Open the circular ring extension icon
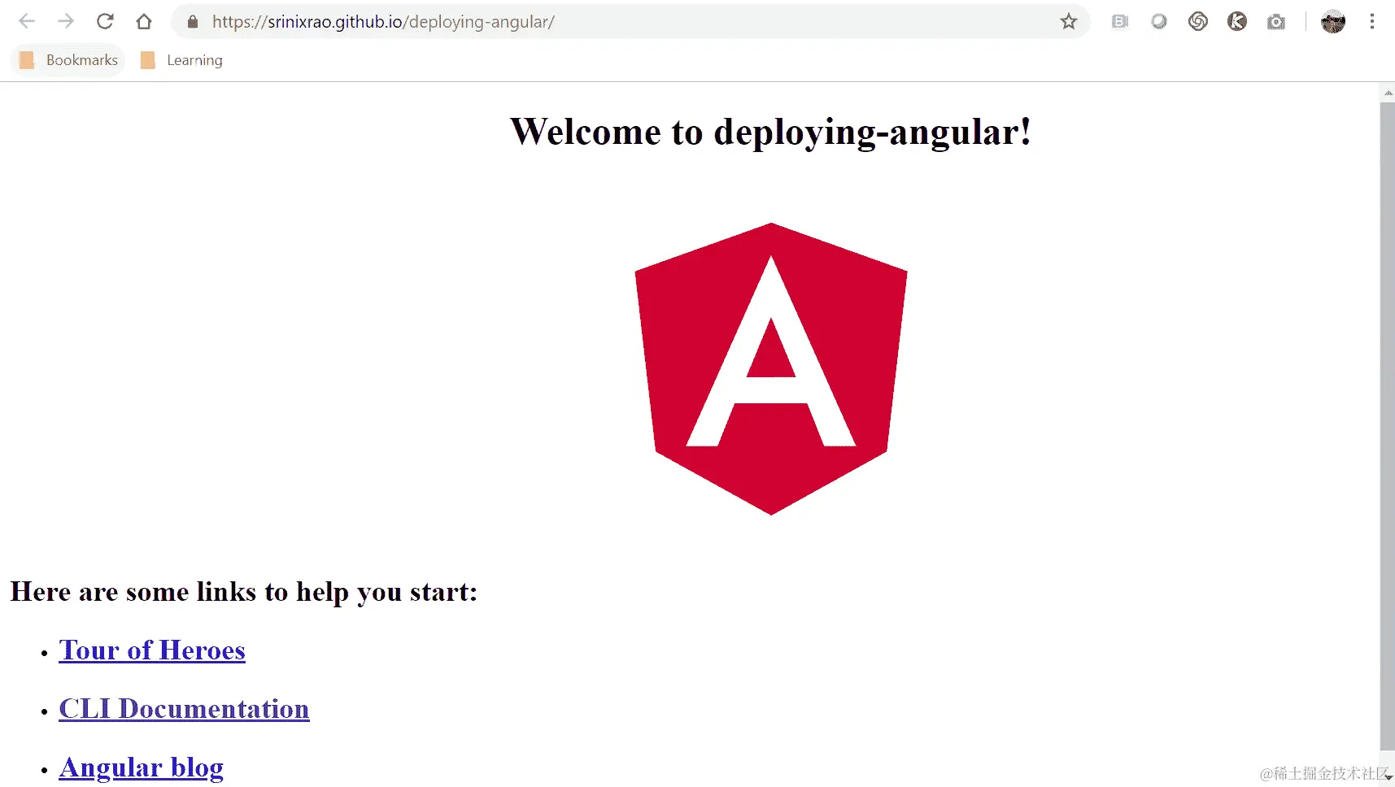The height and width of the screenshot is (787, 1395). pyautogui.click(x=1159, y=22)
